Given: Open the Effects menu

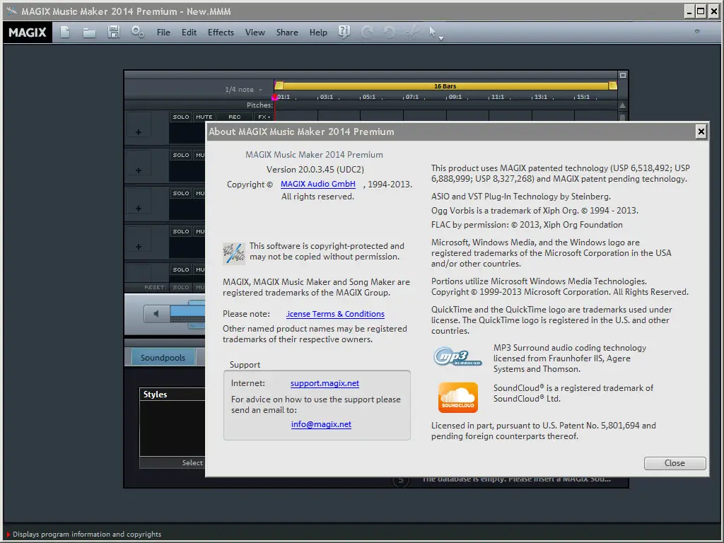Looking at the screenshot, I should pyautogui.click(x=221, y=33).
